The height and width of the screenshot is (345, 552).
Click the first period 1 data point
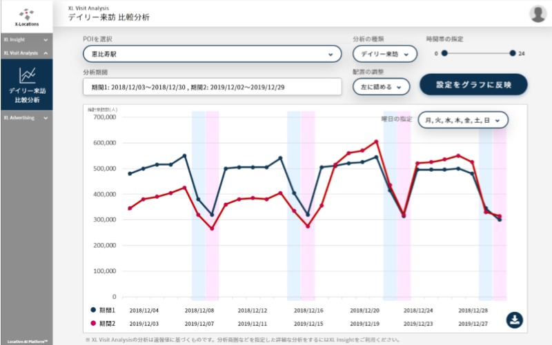pos(130,173)
